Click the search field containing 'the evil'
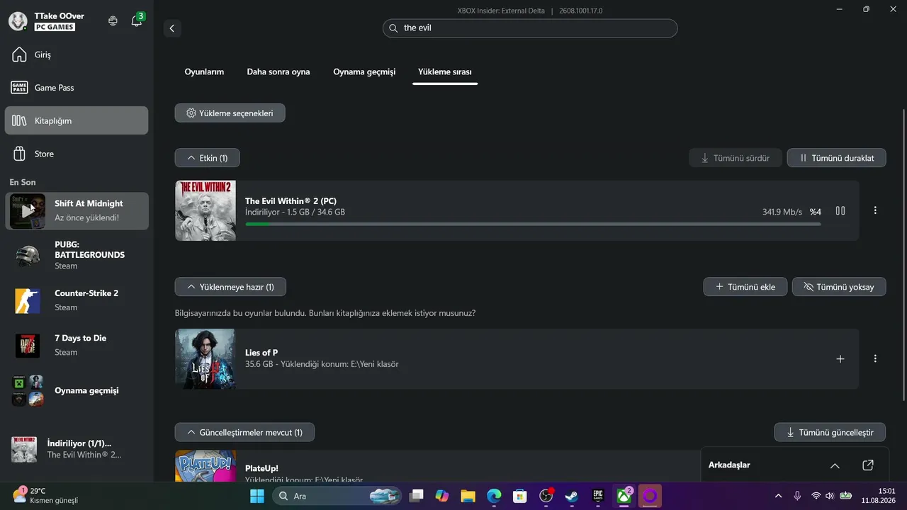907x510 pixels. (530, 28)
